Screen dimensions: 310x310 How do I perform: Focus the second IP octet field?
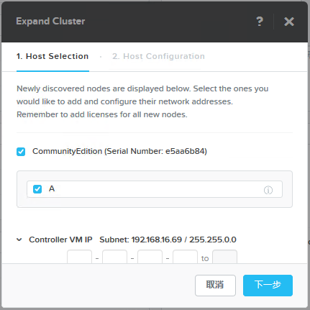coord(114,257)
